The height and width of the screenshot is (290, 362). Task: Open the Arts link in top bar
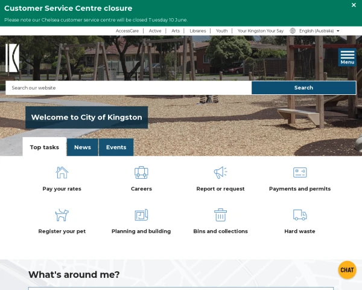176,31
